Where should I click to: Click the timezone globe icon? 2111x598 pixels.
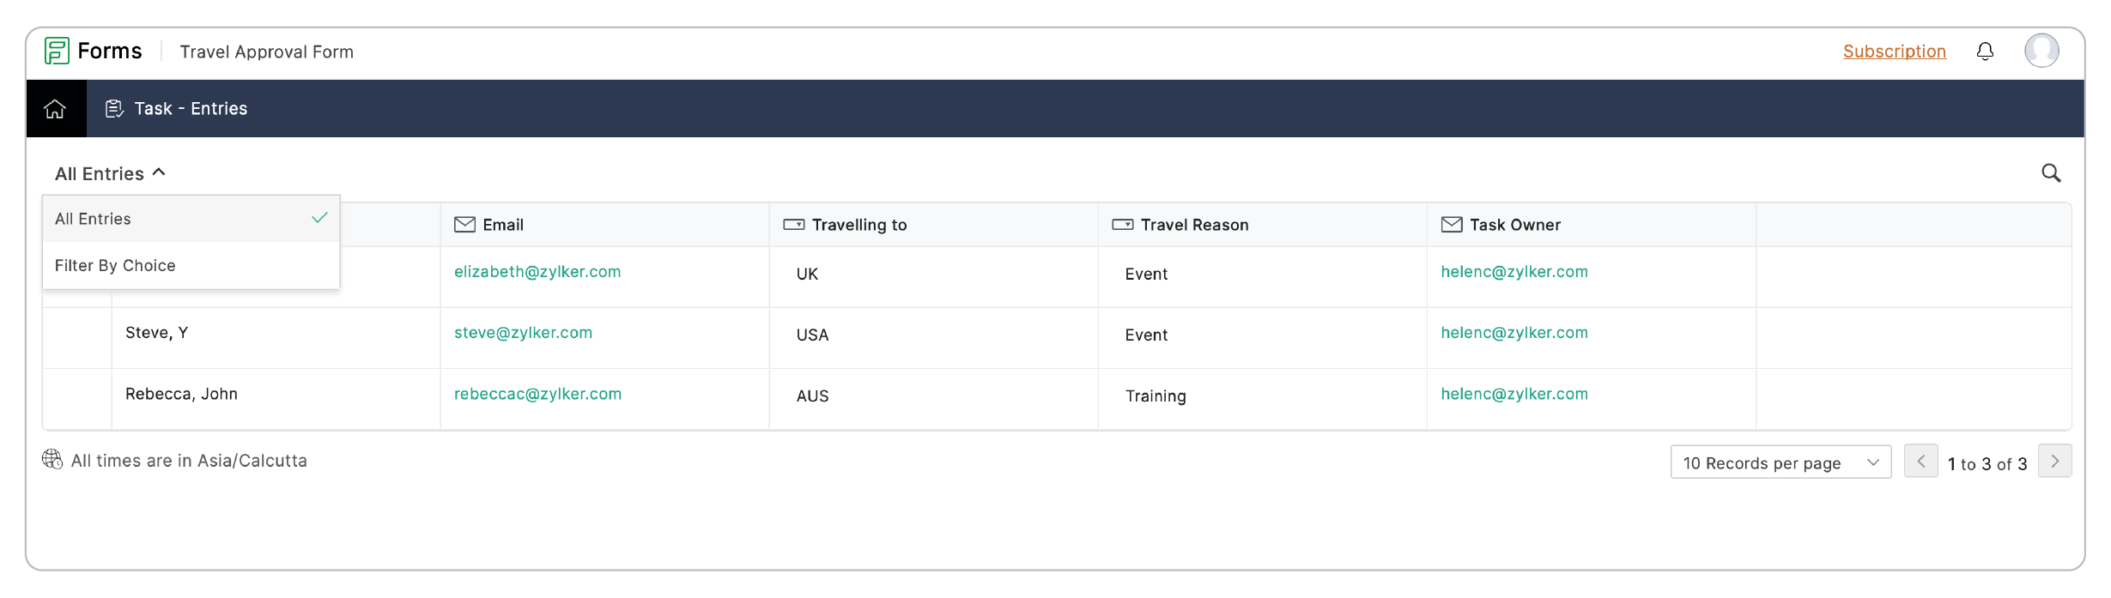tap(52, 460)
